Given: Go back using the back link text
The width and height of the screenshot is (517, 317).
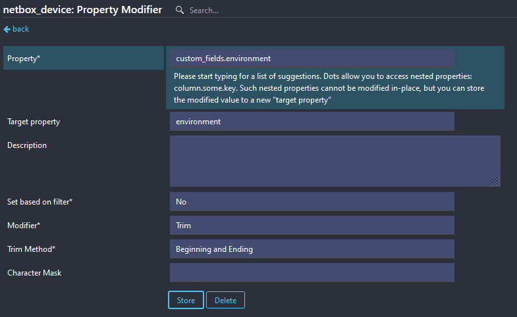Looking at the screenshot, I should [21, 29].
